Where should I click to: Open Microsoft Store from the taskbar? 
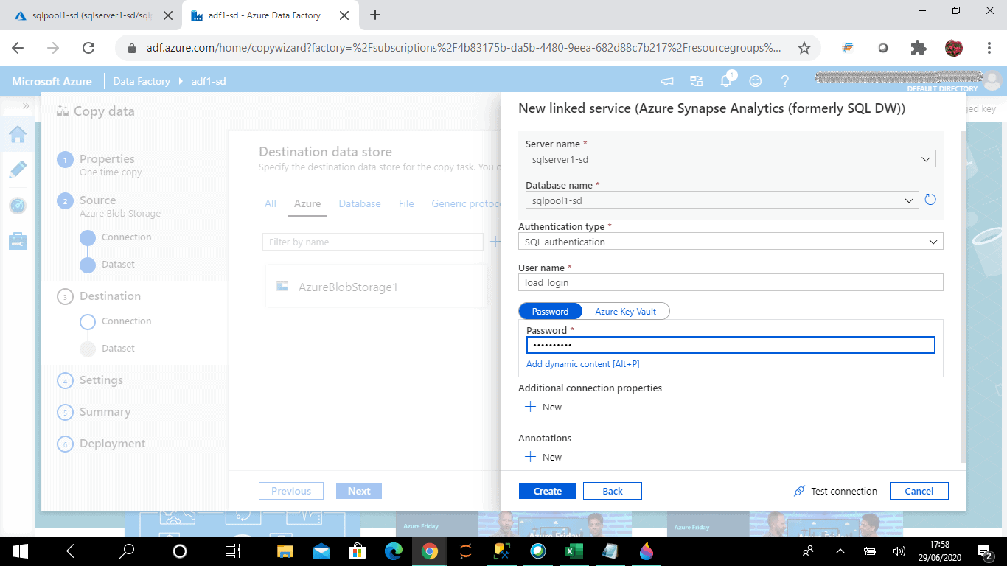357,551
